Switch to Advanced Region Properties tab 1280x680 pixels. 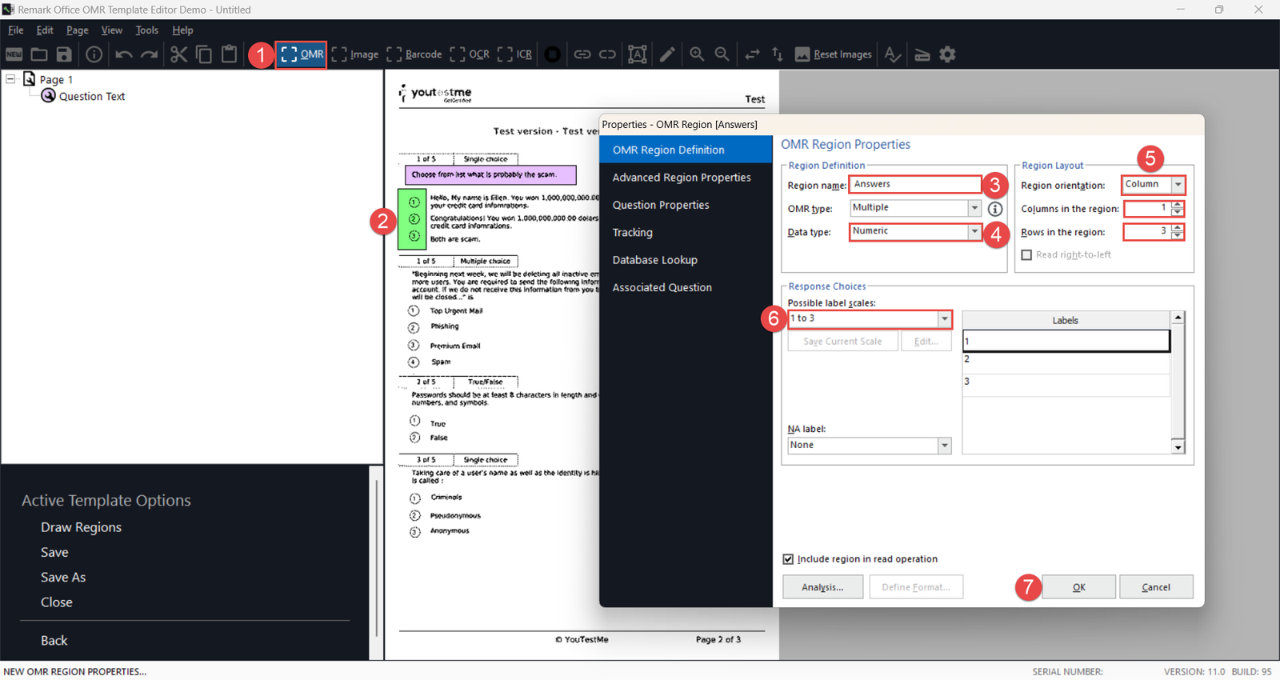(682, 178)
